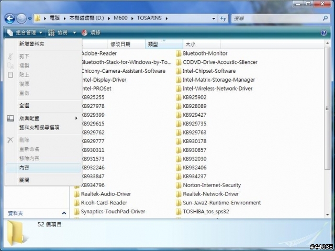335x251 pixels.
Task: Click the folder icon in address bar
Action: click(37, 18)
